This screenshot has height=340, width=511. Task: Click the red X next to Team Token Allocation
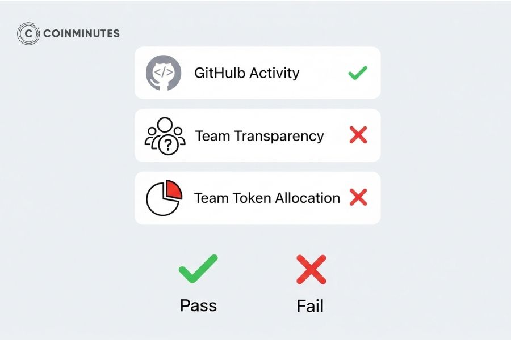click(x=358, y=197)
